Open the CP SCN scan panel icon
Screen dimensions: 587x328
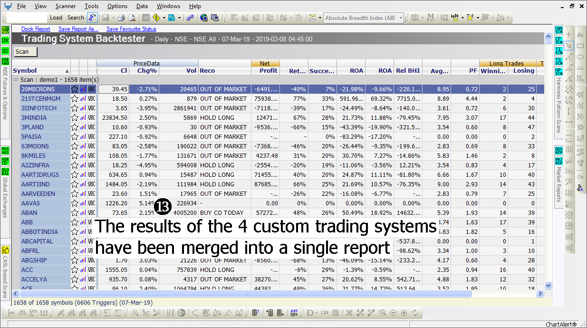559,40
